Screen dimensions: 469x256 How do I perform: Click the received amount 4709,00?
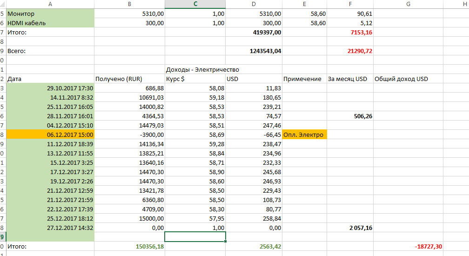153,209
